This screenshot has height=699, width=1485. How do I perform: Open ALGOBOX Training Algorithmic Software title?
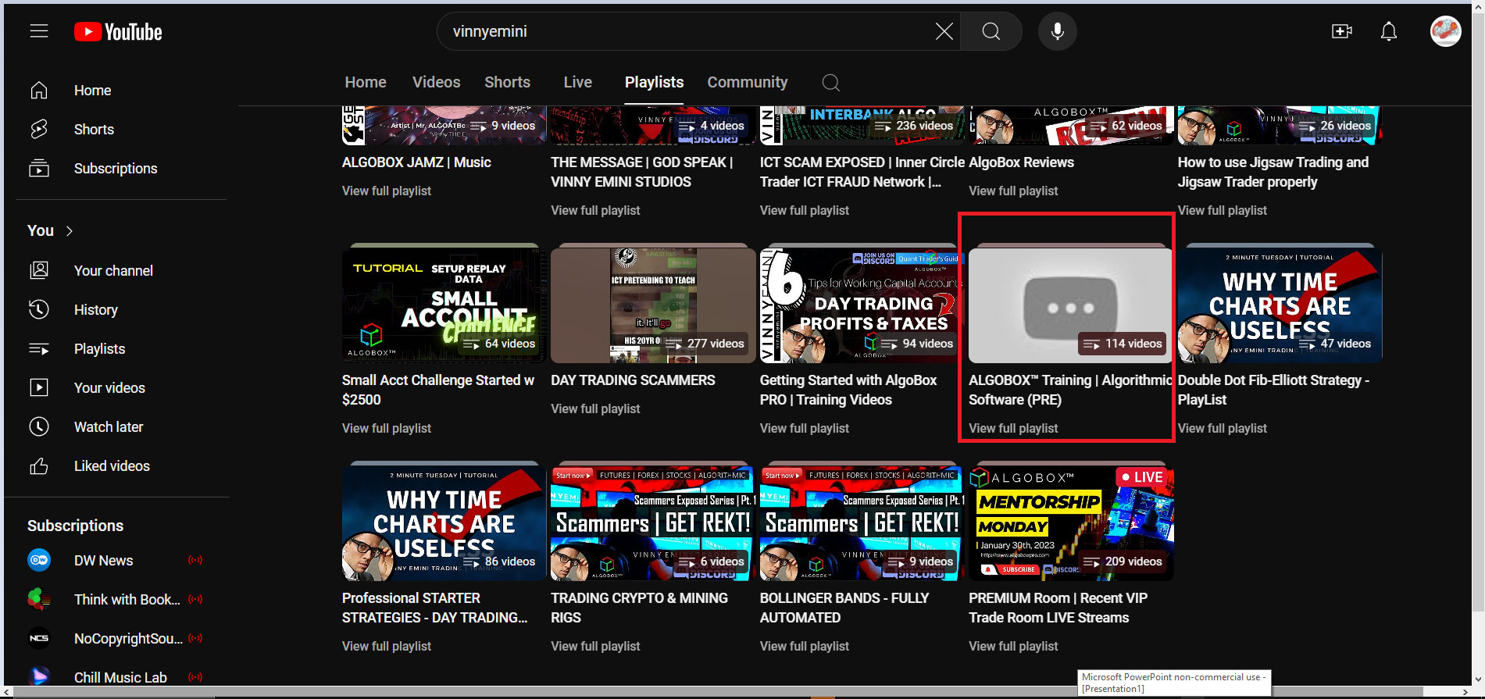pyautogui.click(x=1070, y=390)
